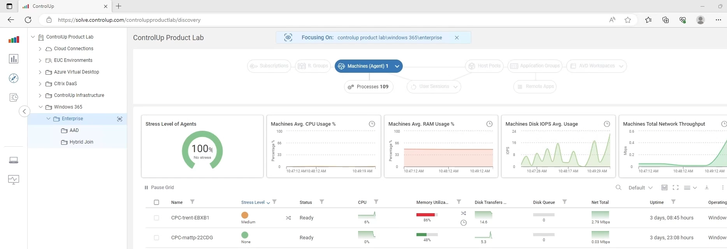Screen dimensions: 727x249
Task: Open the grid vertical ellipsis menu
Action: point(723,188)
